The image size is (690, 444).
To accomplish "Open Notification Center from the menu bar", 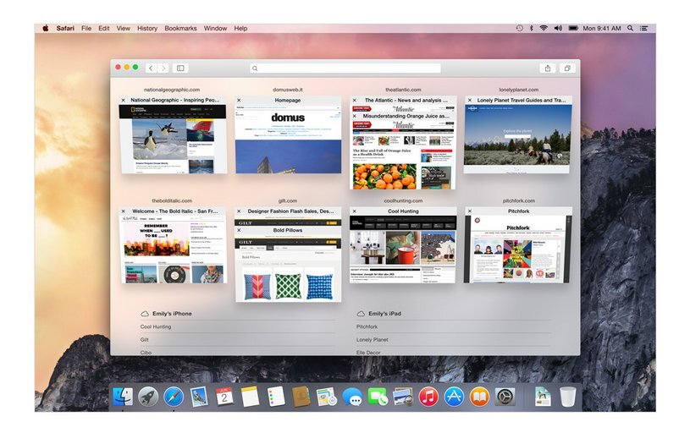I will [x=643, y=28].
